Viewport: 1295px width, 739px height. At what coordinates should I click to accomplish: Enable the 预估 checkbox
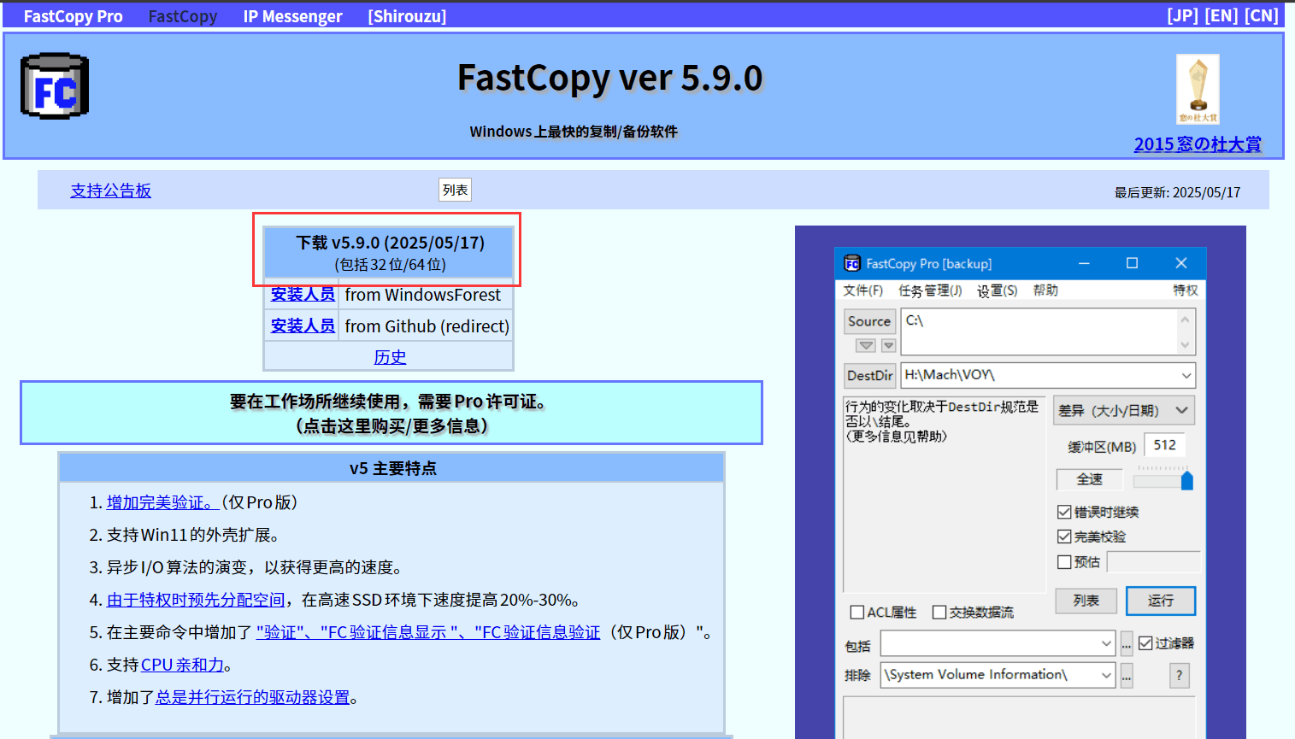pyautogui.click(x=1064, y=562)
